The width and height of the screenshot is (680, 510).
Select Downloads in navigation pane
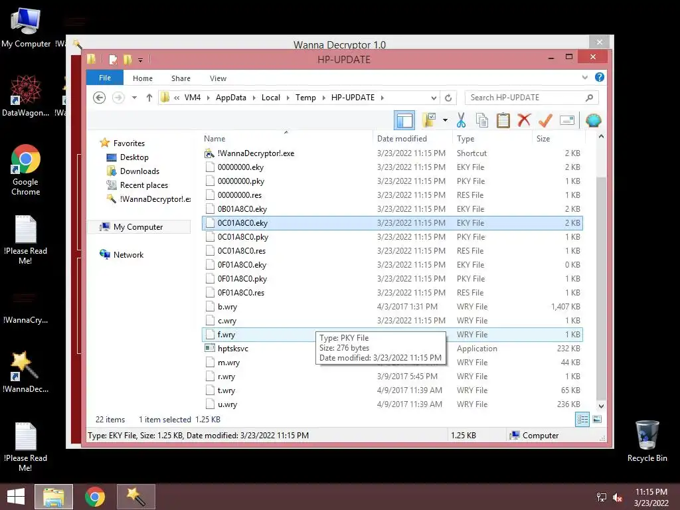[x=139, y=171]
